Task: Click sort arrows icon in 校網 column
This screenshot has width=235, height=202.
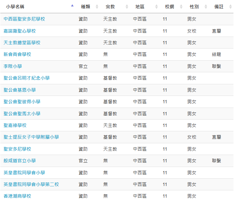Action: [181, 7]
